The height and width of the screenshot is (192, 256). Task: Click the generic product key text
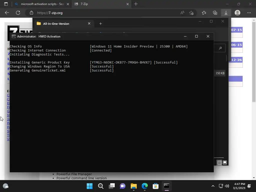[121, 62]
